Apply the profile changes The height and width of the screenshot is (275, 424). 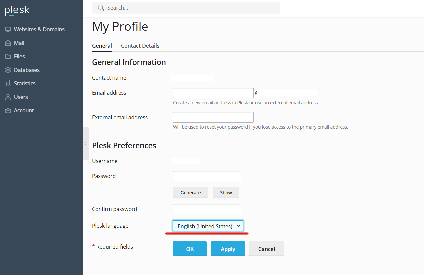pos(228,249)
